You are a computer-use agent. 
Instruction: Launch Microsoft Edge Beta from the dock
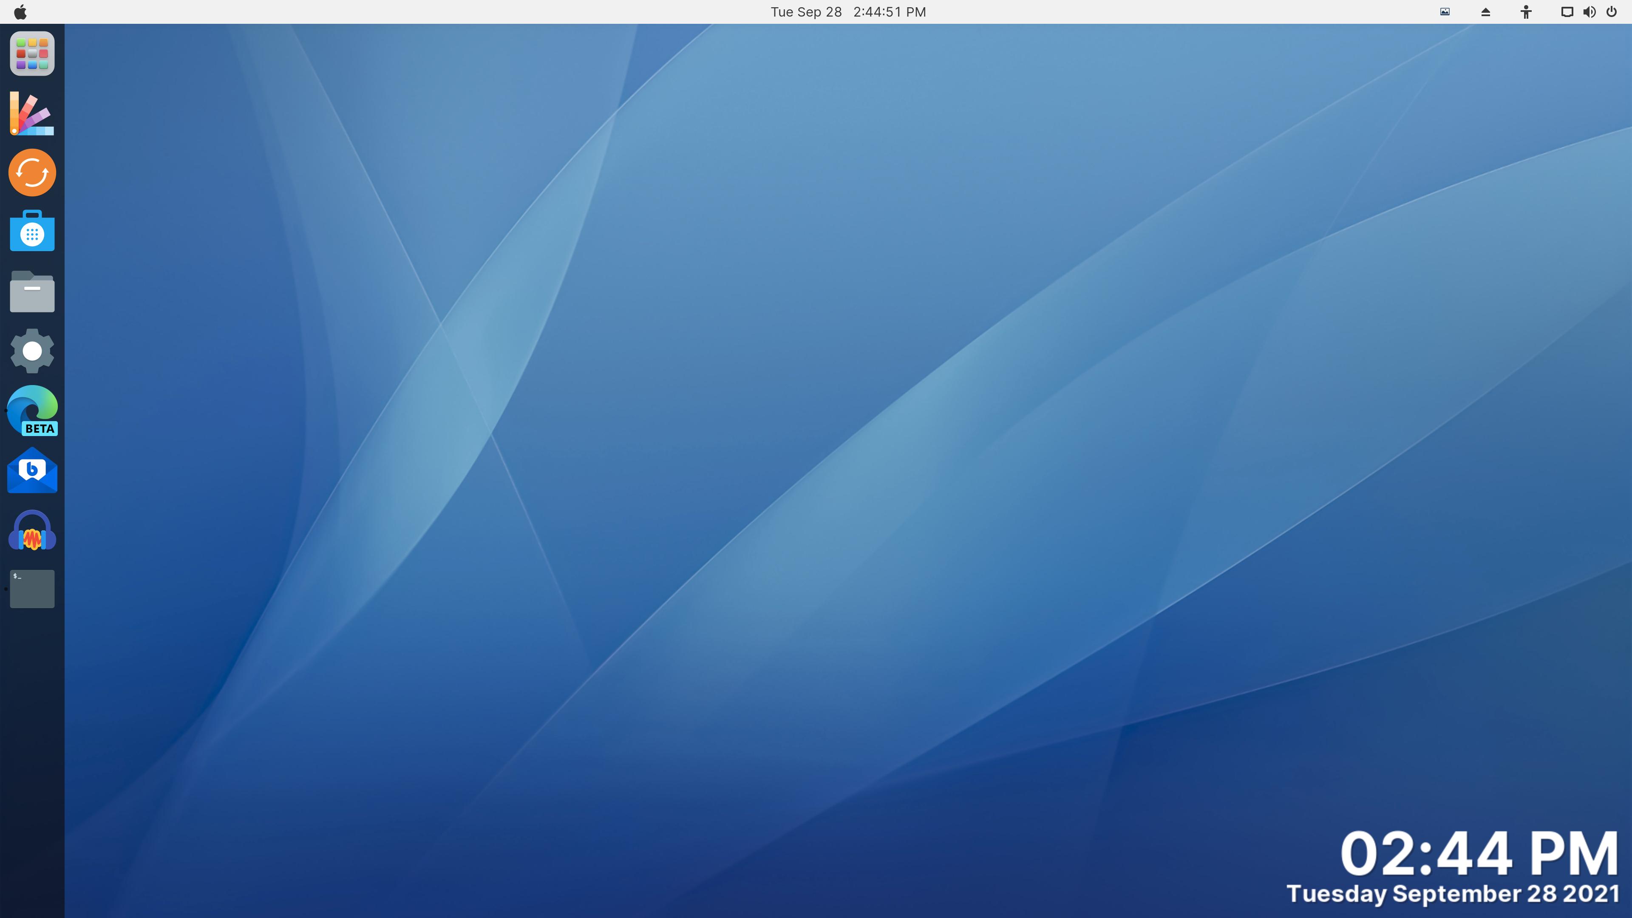[x=32, y=411]
